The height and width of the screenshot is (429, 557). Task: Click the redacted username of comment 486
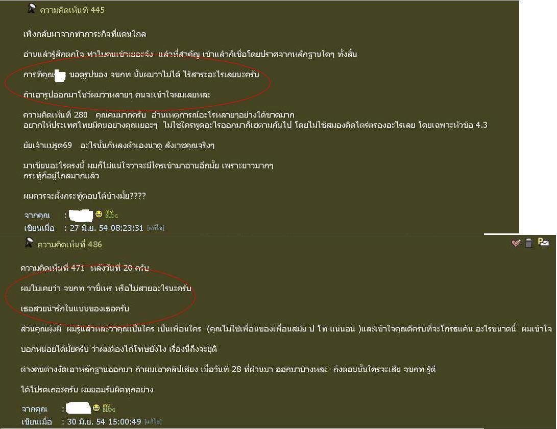(x=79, y=409)
